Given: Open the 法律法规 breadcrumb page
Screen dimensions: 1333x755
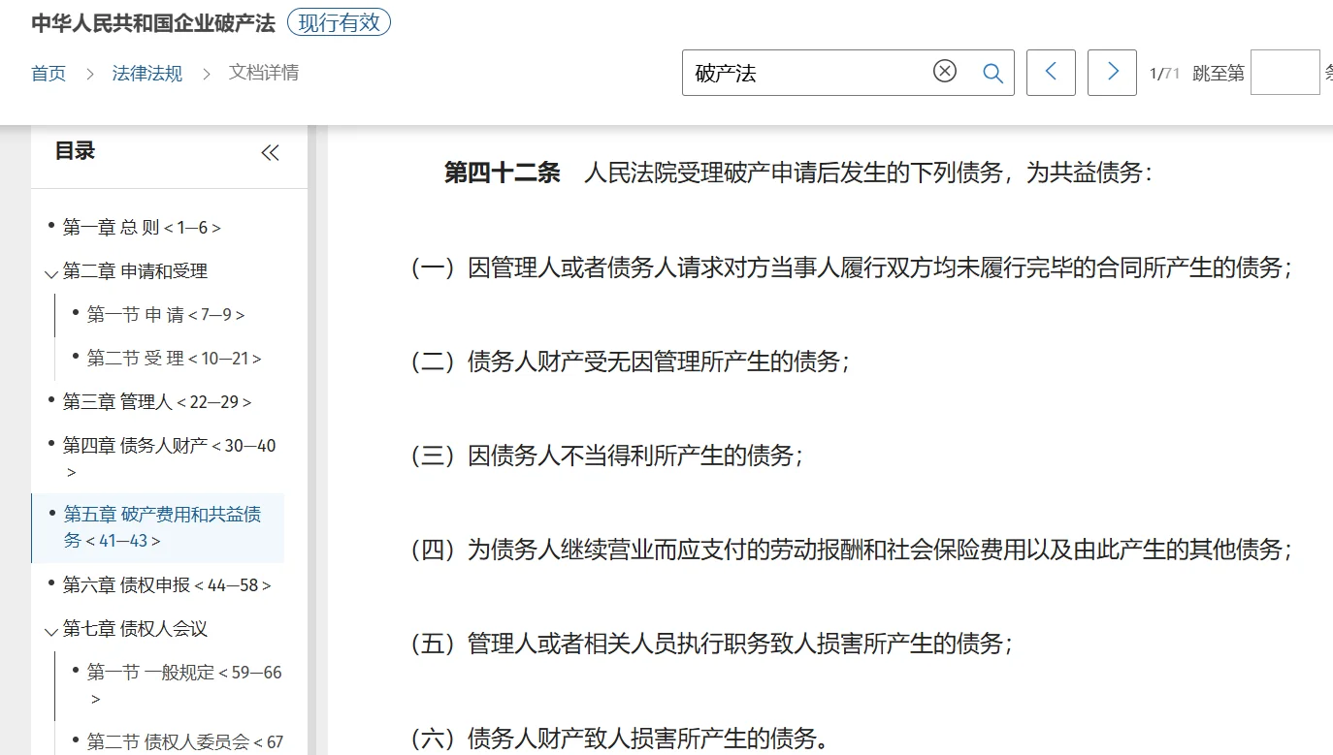Looking at the screenshot, I should coord(146,73).
